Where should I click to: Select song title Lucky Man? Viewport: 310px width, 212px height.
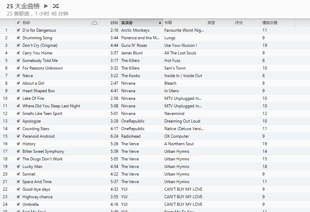pyautogui.click(x=32, y=167)
